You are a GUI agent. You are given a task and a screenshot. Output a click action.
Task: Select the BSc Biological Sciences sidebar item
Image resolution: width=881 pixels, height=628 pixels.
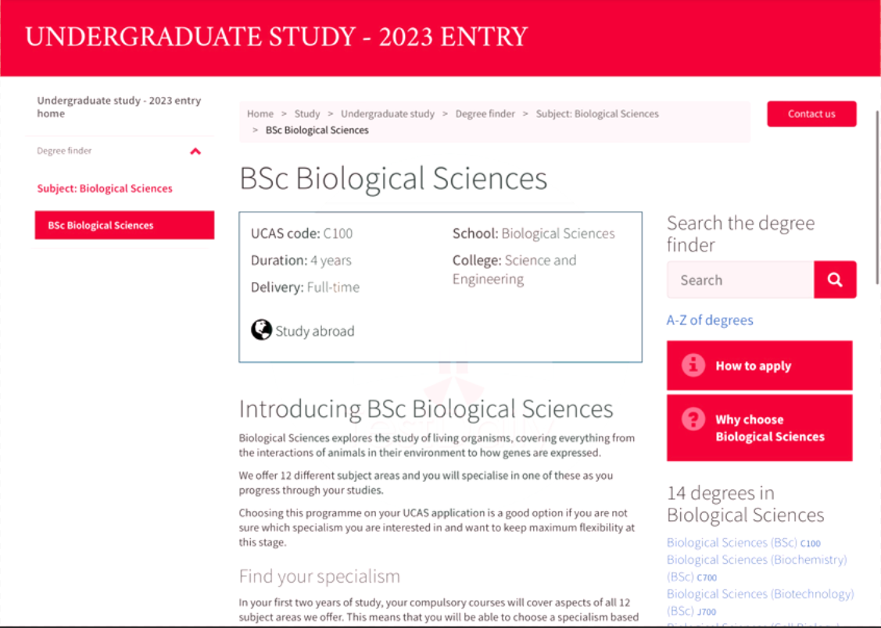(x=124, y=225)
